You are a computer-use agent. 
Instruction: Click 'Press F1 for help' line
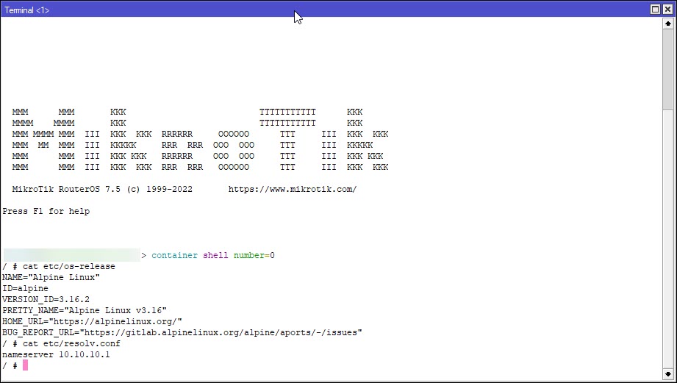46,211
